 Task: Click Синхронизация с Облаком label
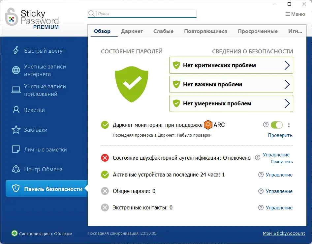pos(46,233)
